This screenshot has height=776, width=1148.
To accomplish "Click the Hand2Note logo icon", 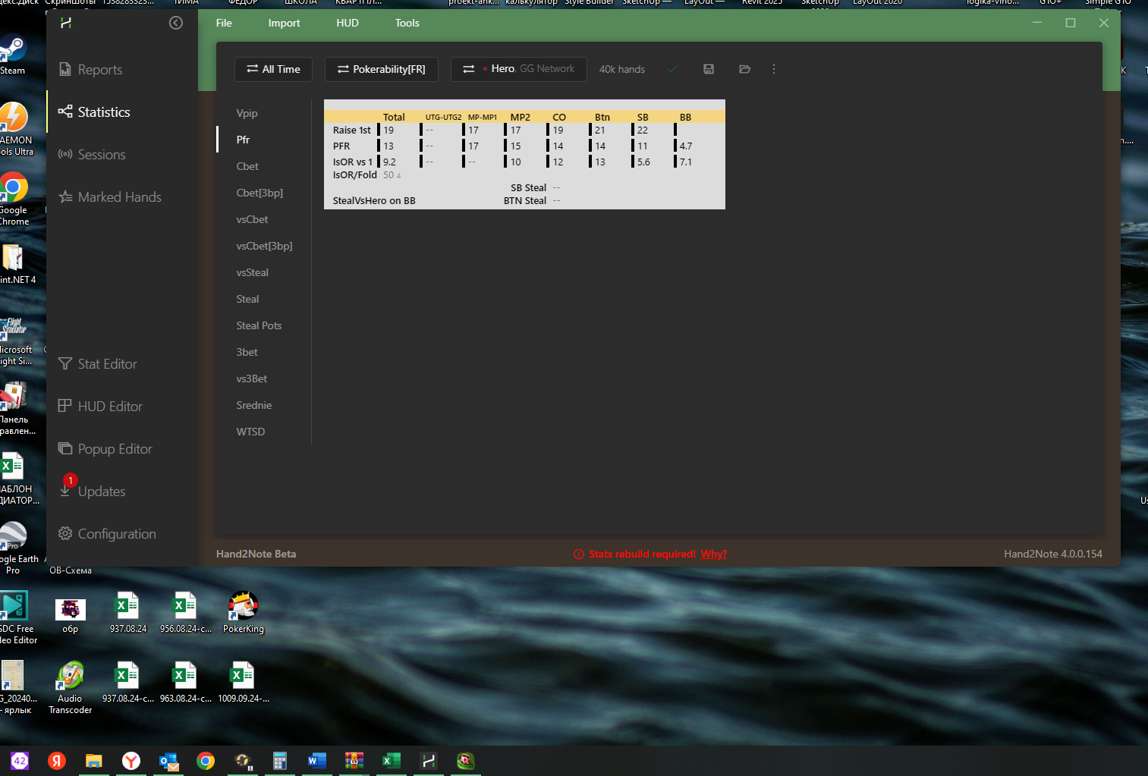I will (x=66, y=23).
